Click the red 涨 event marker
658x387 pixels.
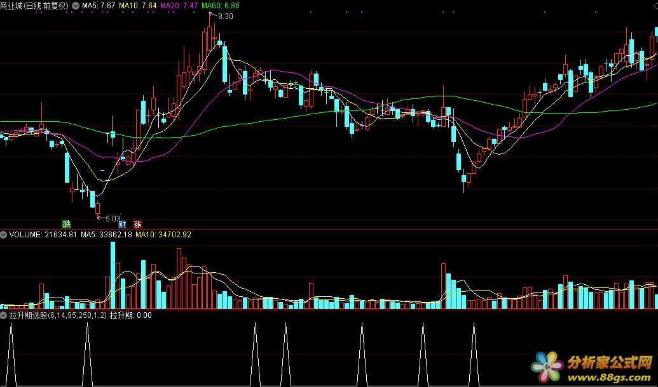[137, 224]
